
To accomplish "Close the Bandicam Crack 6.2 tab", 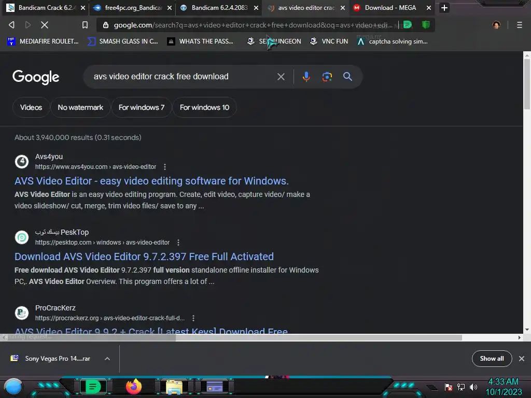I will (x=83, y=7).
